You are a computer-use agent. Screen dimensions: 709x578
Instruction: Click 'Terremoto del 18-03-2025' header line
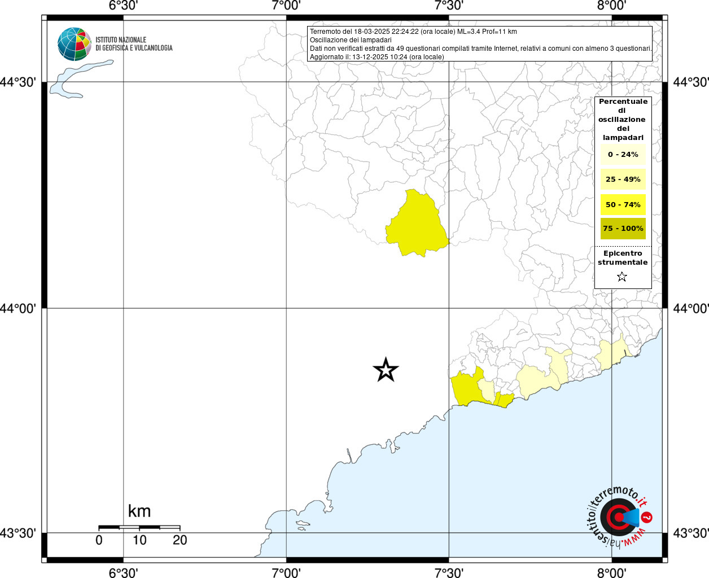coord(413,32)
